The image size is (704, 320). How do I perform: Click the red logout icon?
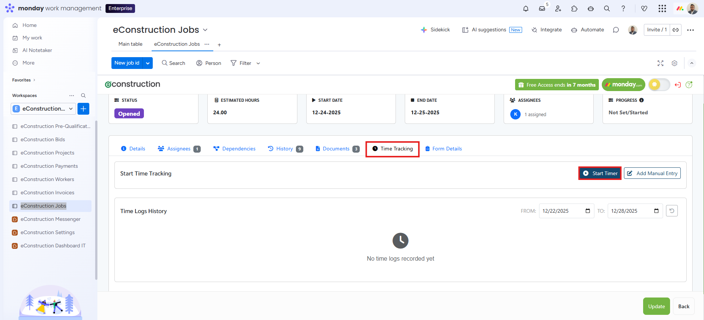[677, 85]
